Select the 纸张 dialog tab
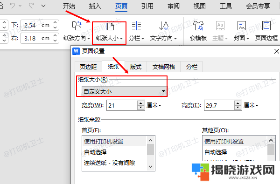The width and height of the screenshot is (280, 184). point(113,67)
